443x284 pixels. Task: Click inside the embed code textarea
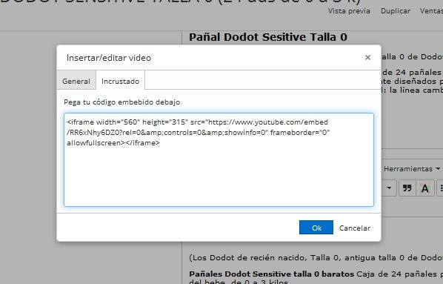(x=219, y=160)
